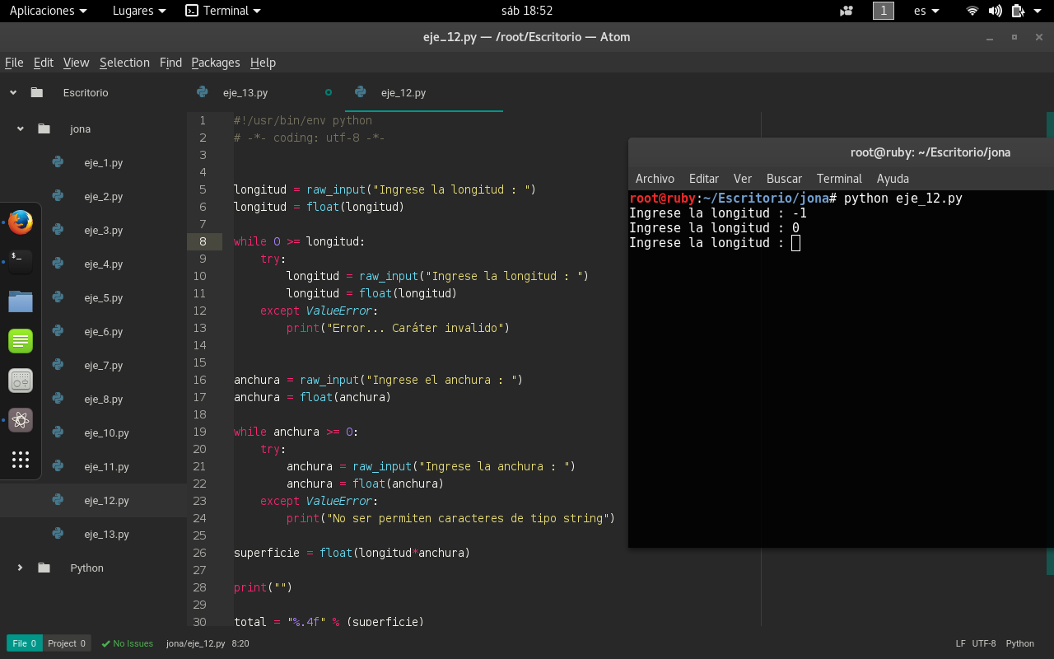
Task: Open the Buscar menu in terminal
Action: [783, 179]
